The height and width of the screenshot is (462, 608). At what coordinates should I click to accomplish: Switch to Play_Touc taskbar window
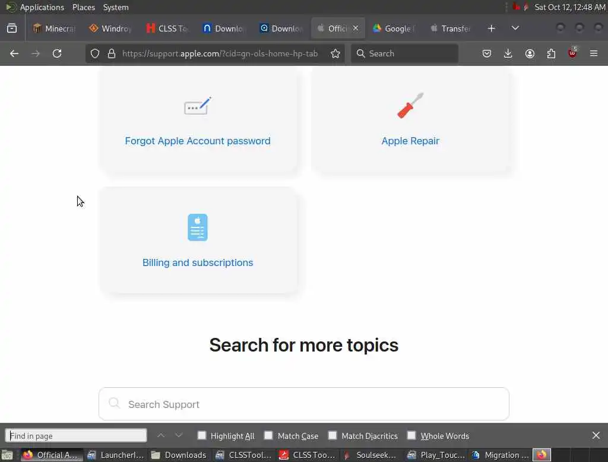pyautogui.click(x=436, y=455)
